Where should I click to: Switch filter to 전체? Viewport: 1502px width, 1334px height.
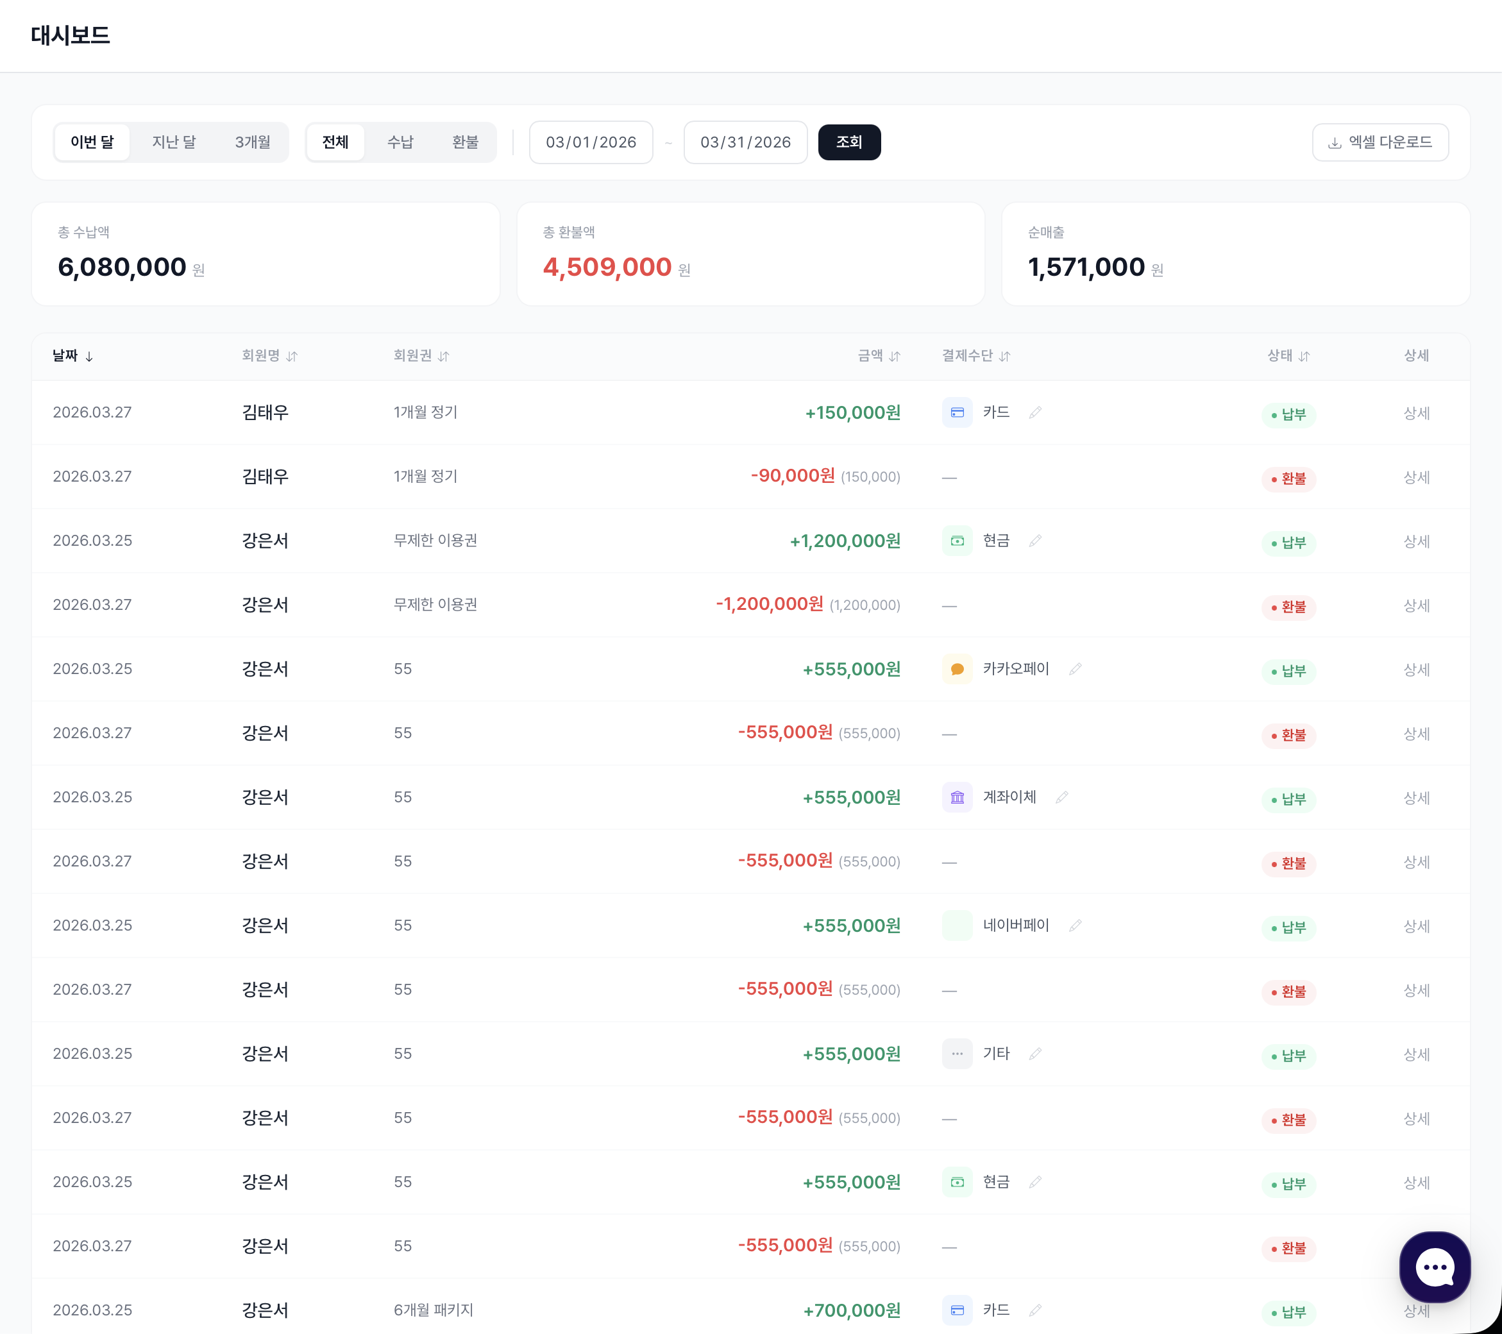point(335,142)
